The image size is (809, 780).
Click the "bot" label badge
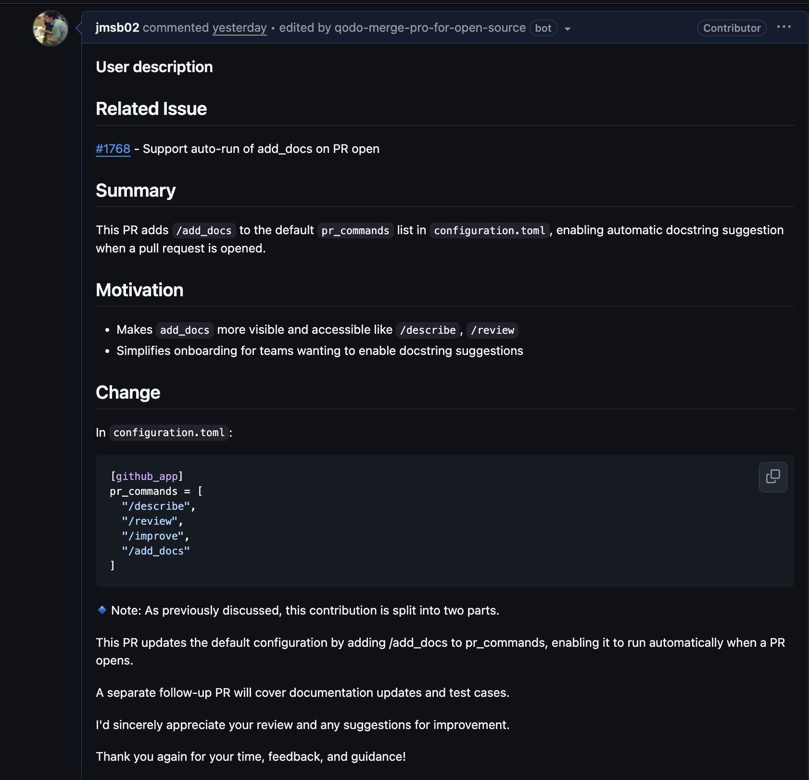(x=543, y=28)
